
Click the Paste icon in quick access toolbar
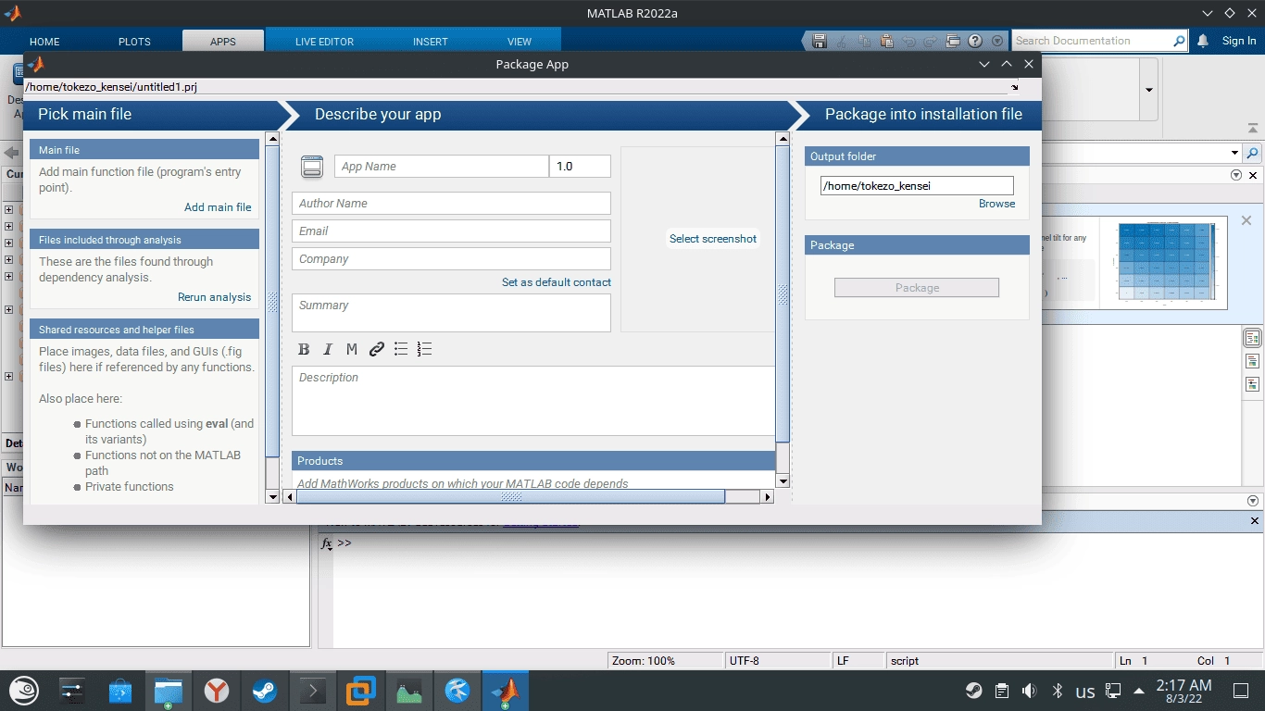(887, 41)
